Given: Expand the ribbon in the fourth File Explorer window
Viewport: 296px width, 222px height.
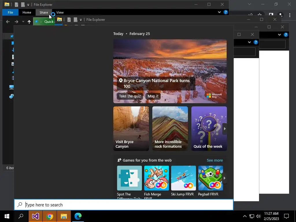Looking at the screenshot, I should pos(249,42).
